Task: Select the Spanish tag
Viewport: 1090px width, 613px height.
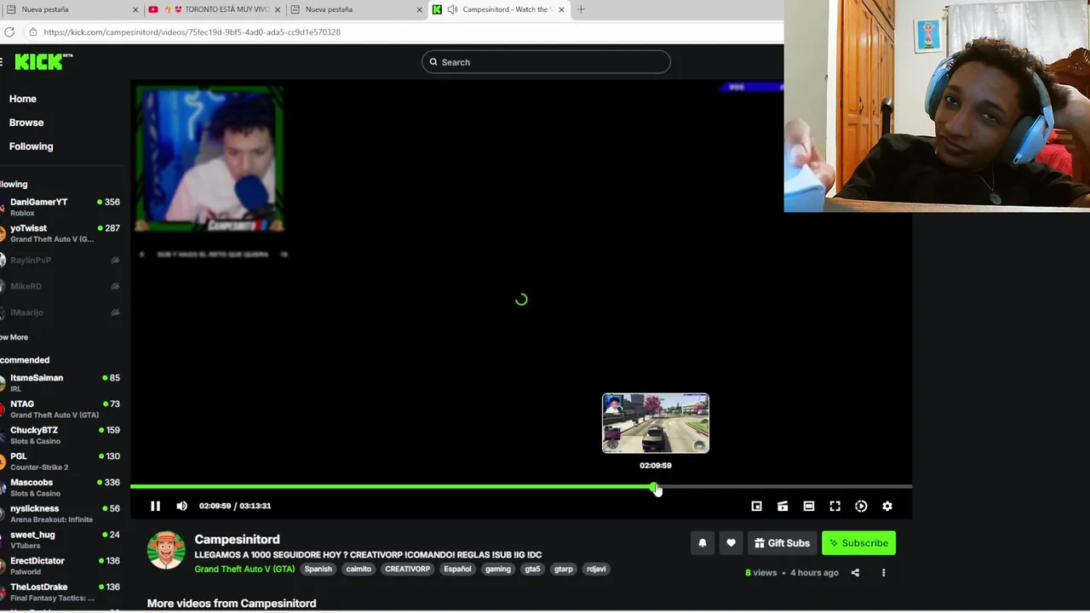Action: click(x=318, y=569)
